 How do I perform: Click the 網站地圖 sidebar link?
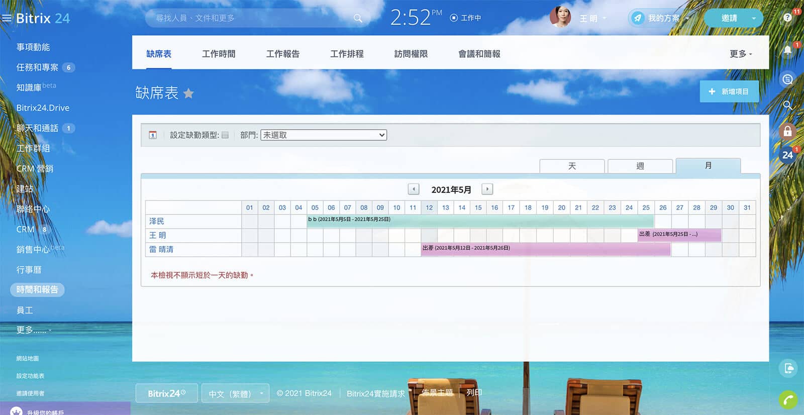(x=27, y=358)
